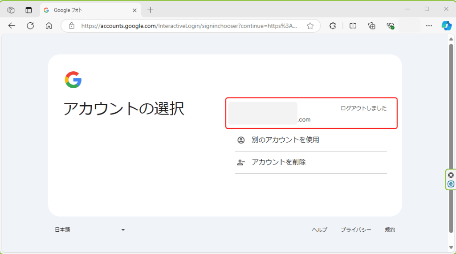Click アカウントを削除
Viewport: 456px width, 254px height.
(311, 162)
